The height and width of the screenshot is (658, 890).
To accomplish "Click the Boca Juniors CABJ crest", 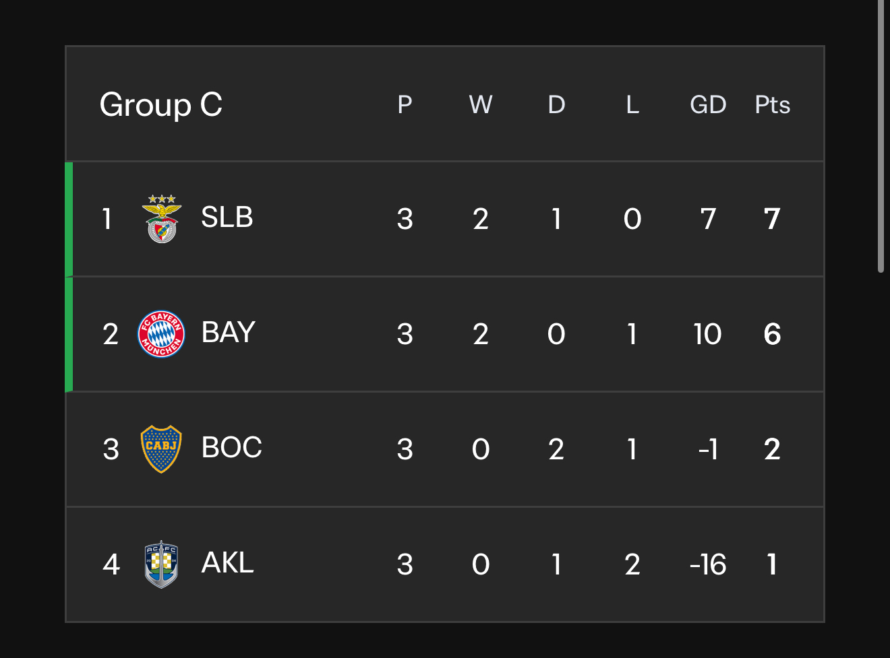I will [161, 449].
